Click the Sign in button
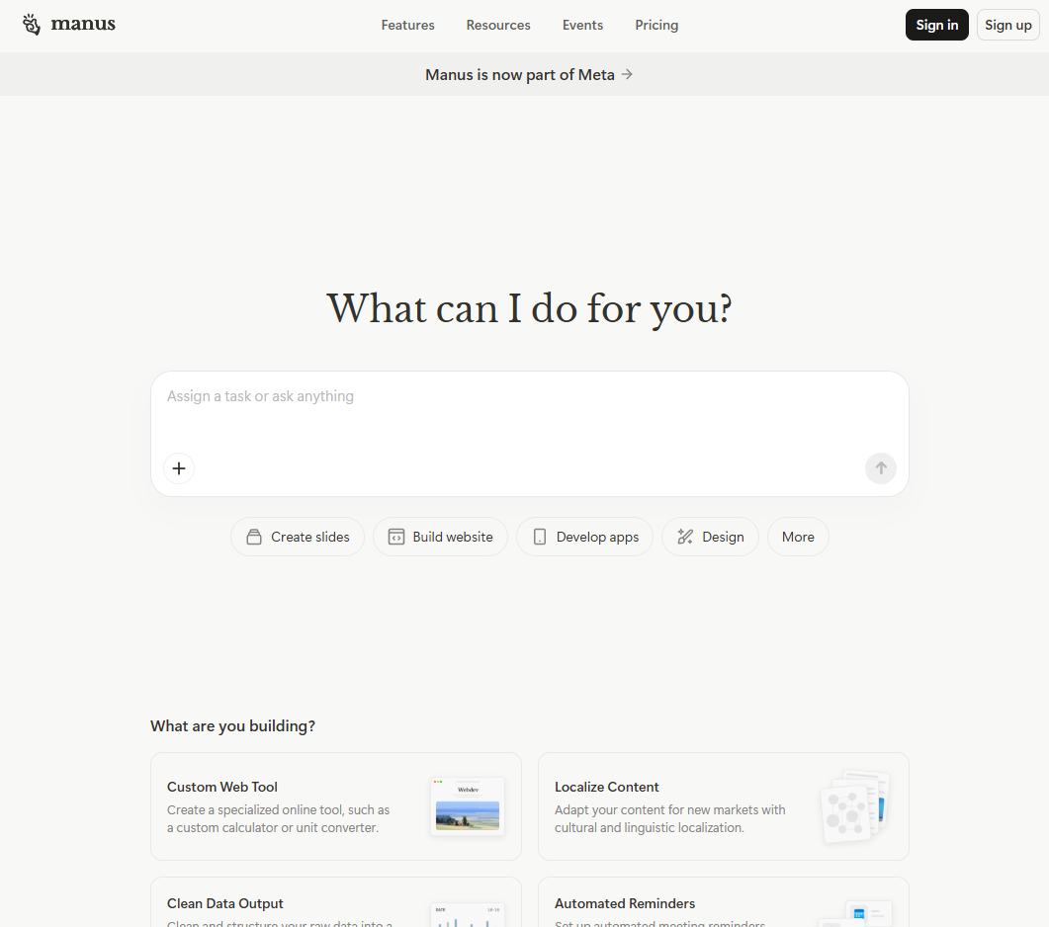The image size is (1049, 927). coord(936,25)
